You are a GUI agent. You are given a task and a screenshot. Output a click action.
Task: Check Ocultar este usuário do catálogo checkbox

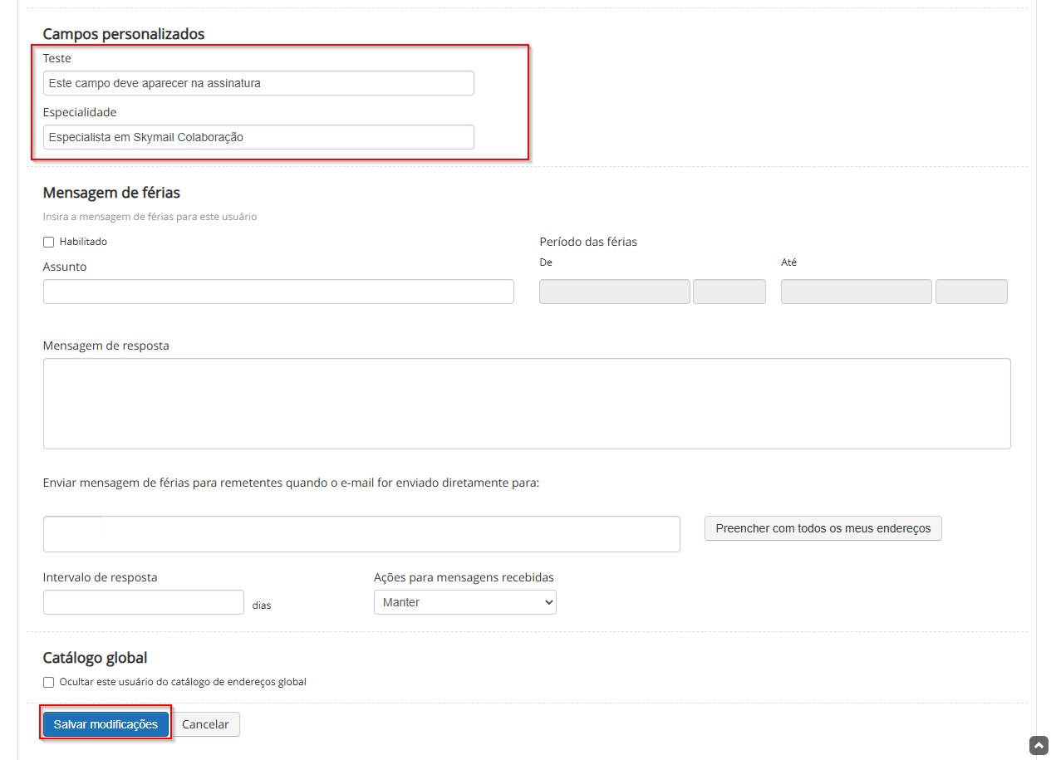point(49,683)
